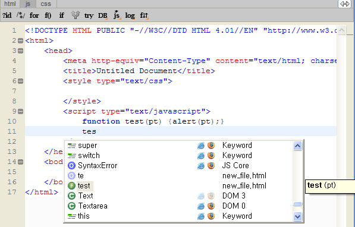Screen dimensions: 355x227
Task: Click the Internet Explorer icon in Textarea row
Action: [200, 206]
